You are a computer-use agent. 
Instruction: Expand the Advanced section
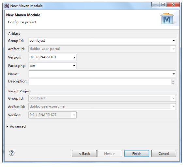(8, 126)
